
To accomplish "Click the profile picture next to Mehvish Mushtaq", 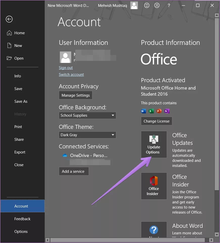I will click(134, 5).
